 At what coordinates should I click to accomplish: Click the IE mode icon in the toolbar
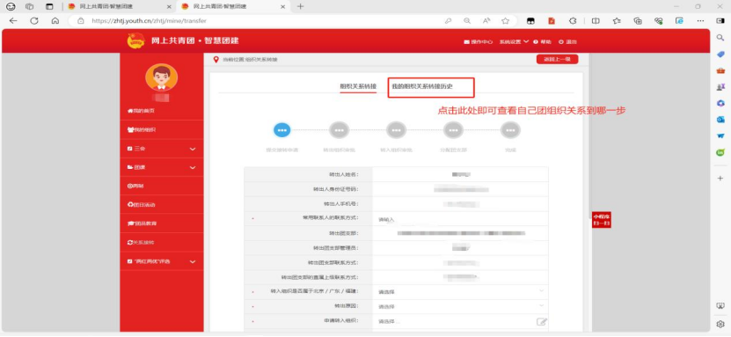(680, 20)
